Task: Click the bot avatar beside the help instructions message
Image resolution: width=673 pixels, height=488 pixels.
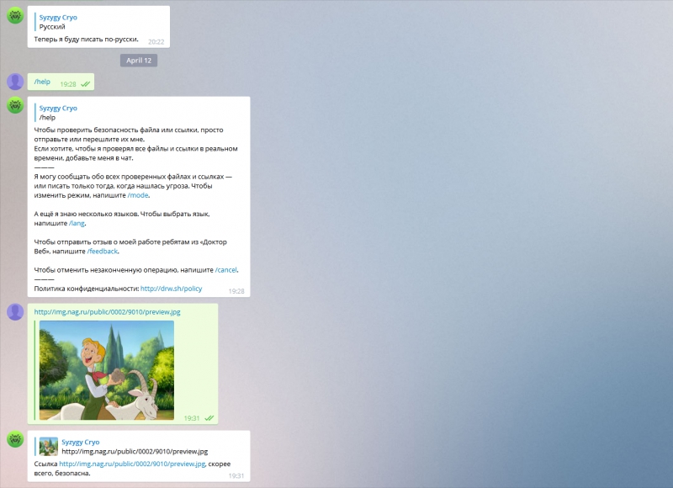Action: (15, 105)
